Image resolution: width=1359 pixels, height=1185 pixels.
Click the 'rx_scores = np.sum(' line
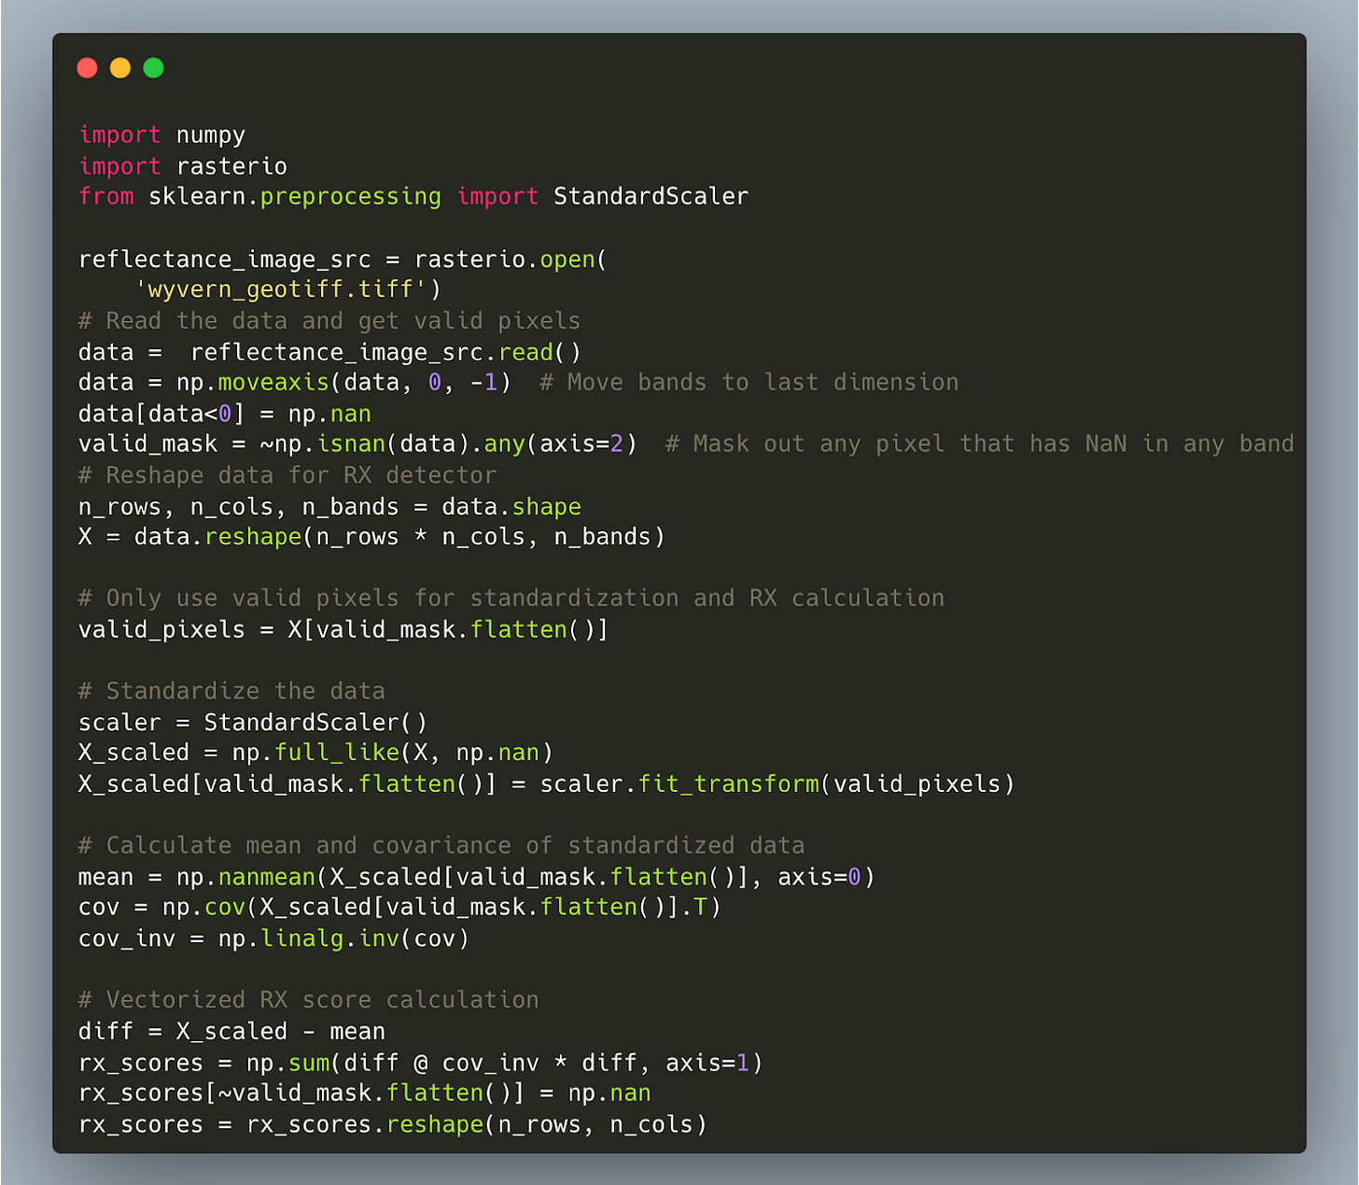[421, 1064]
